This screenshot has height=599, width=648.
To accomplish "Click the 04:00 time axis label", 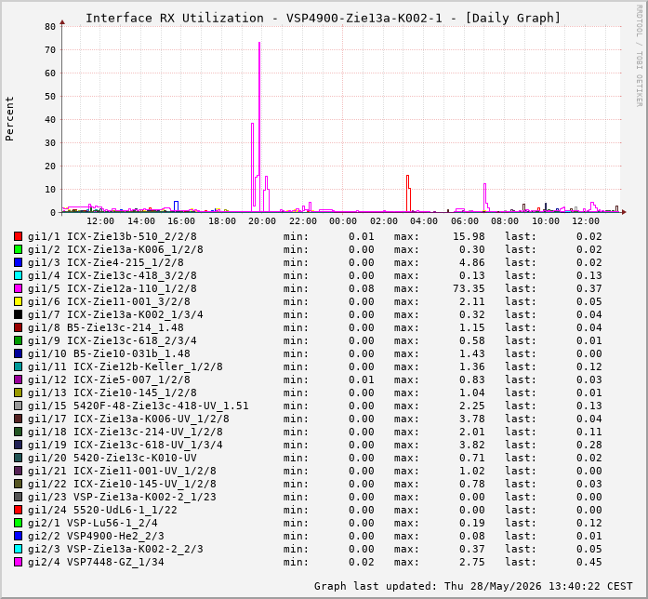I will (424, 221).
